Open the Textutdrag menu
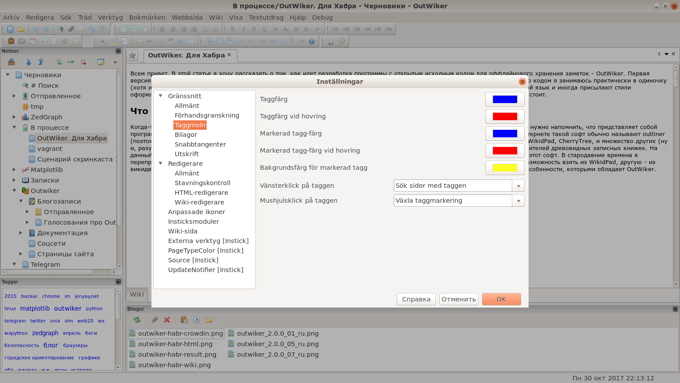Viewport: 680px width, 383px height. (x=266, y=18)
